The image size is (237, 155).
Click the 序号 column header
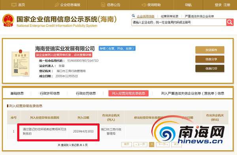click(13, 118)
